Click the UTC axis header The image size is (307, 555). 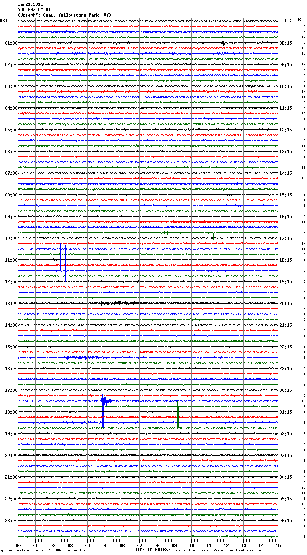pyautogui.click(x=287, y=21)
